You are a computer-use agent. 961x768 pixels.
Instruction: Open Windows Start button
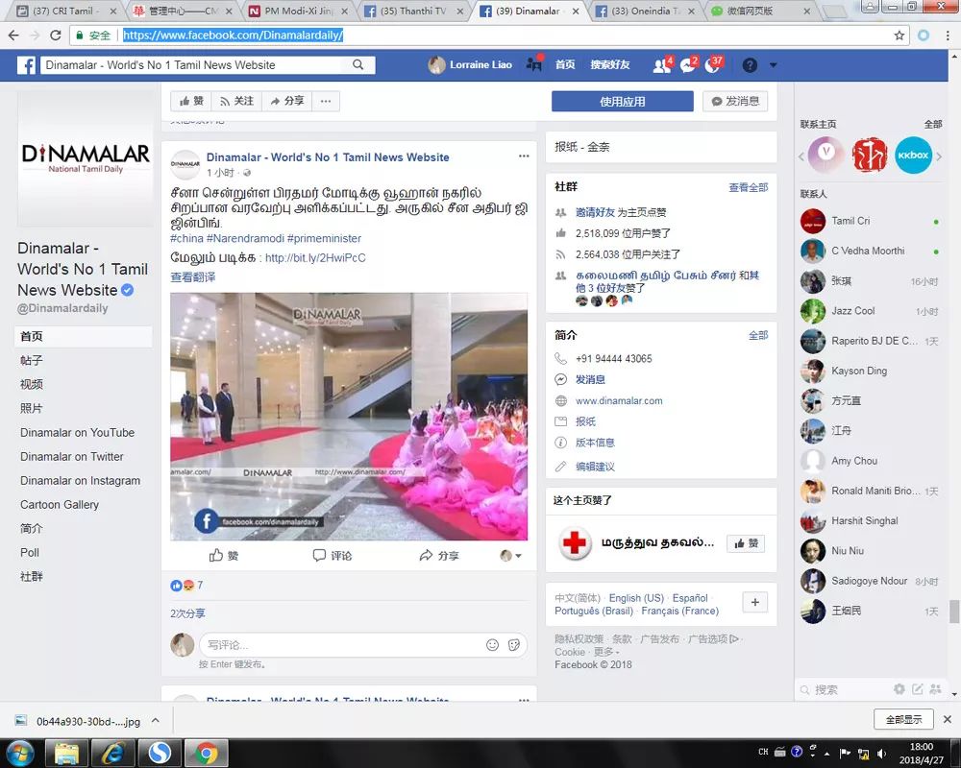coord(19,753)
